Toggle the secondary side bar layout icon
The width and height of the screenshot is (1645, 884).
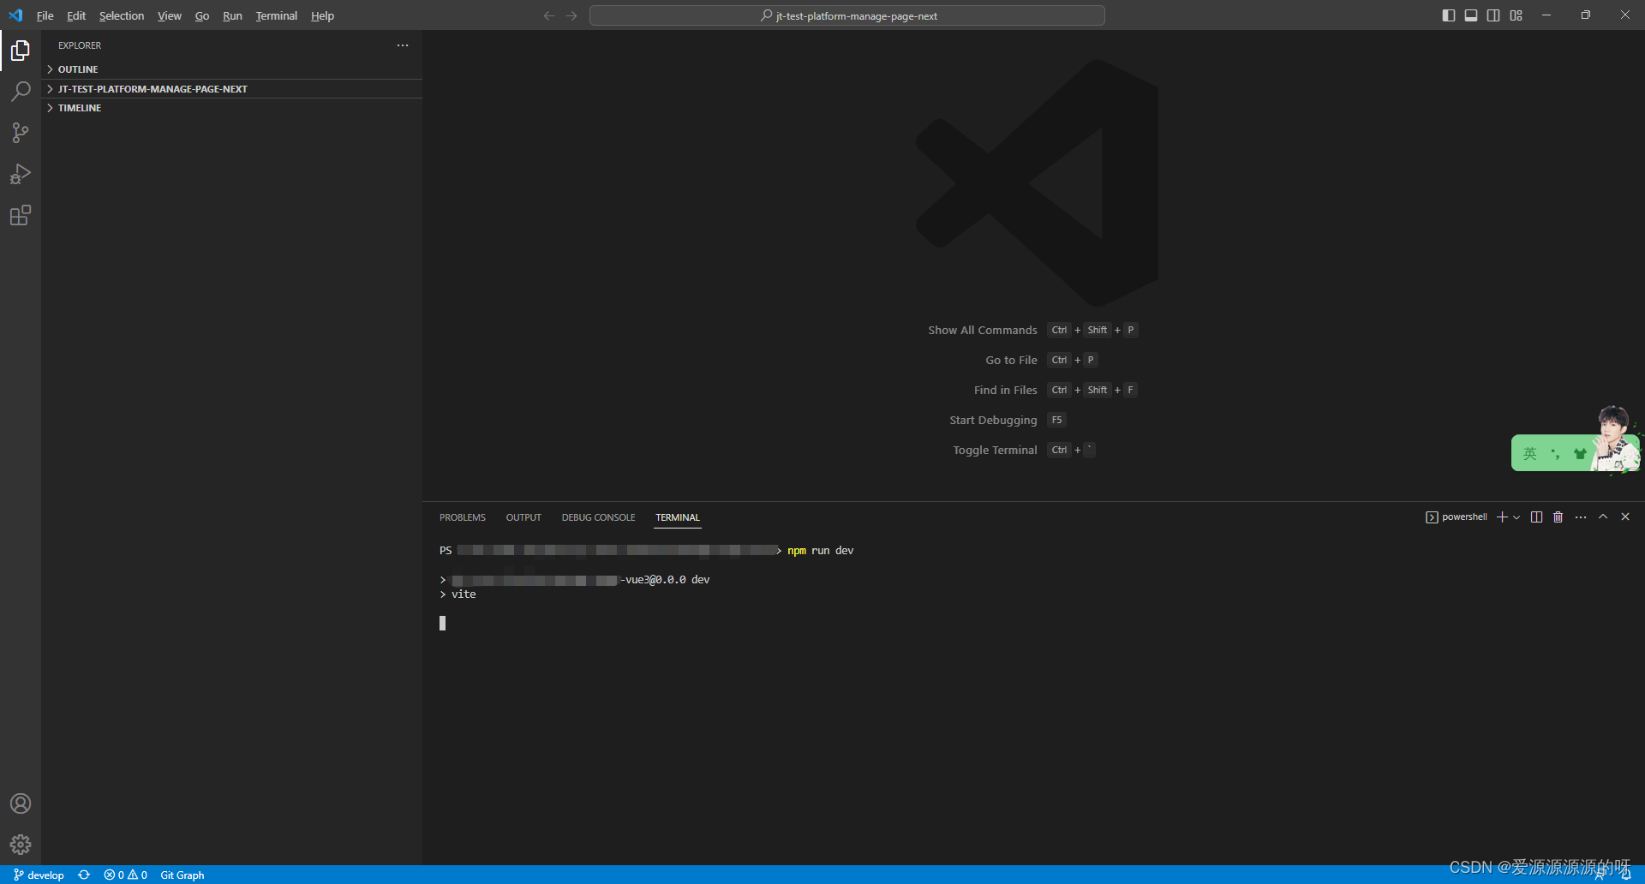coord(1493,15)
